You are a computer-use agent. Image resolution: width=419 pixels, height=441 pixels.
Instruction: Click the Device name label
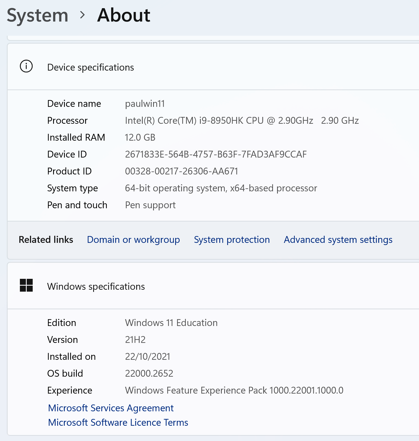[74, 104]
